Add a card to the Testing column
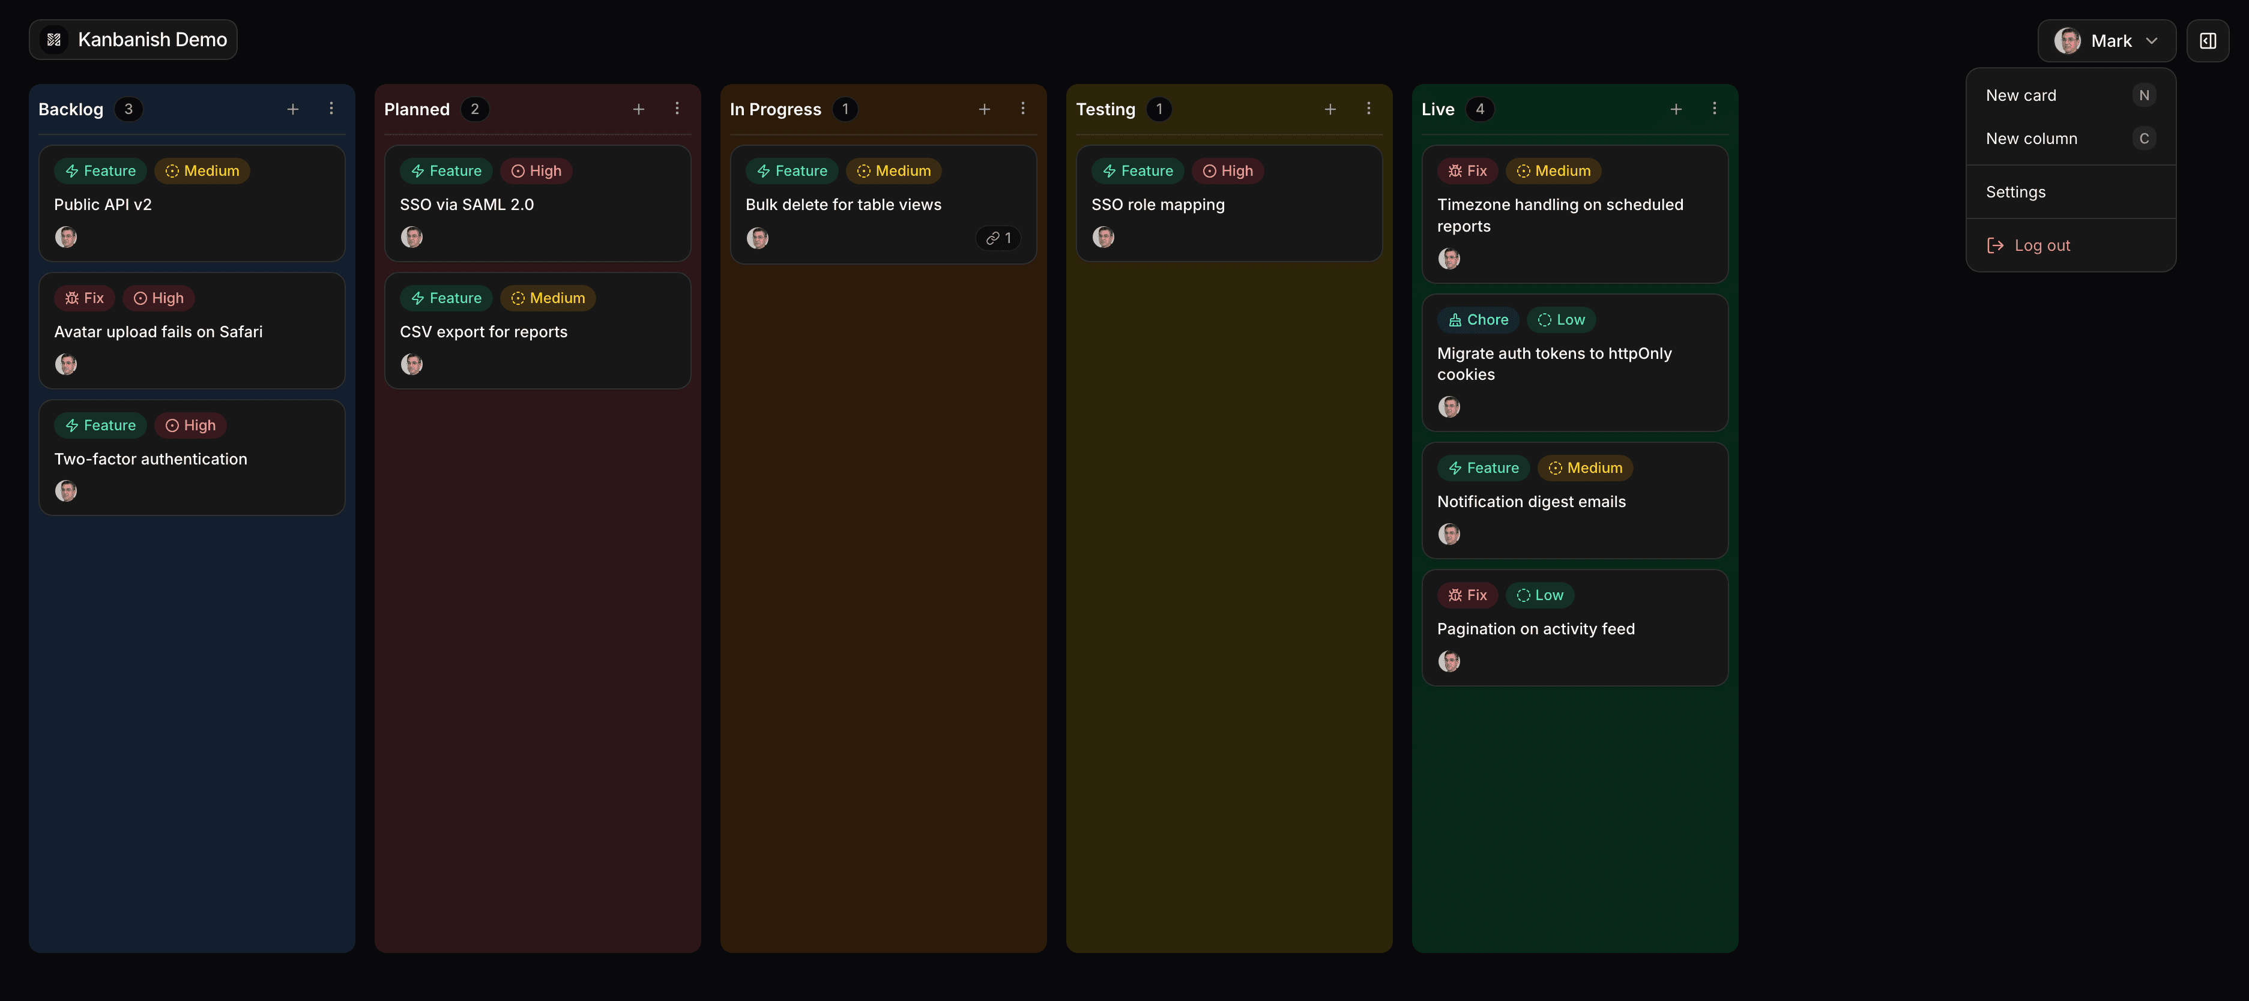The image size is (2249, 1001). (x=1330, y=109)
